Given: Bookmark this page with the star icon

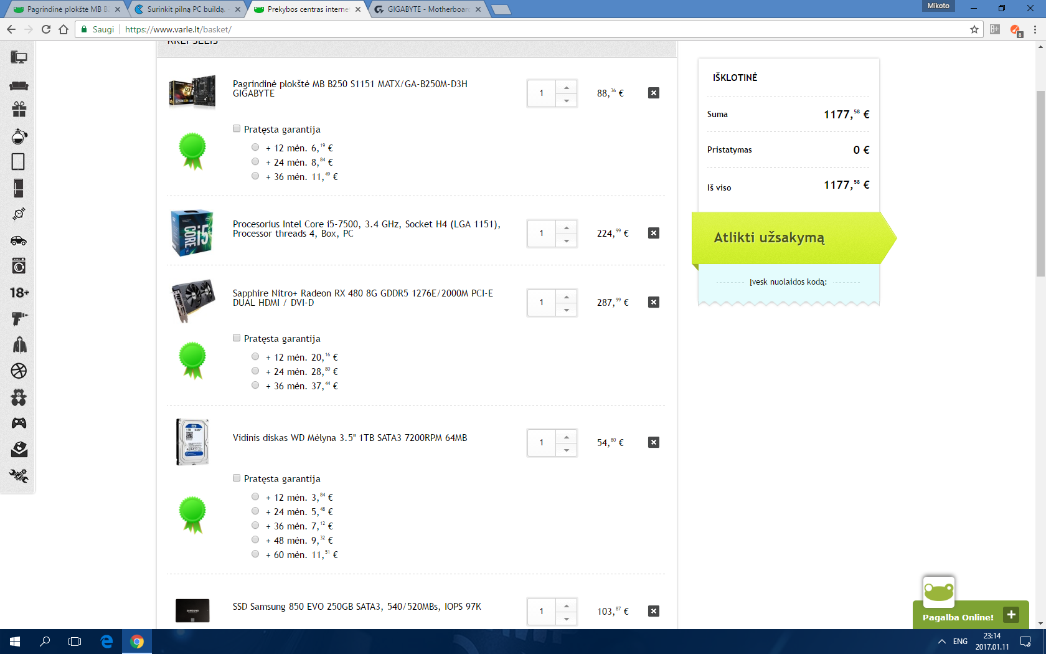Looking at the screenshot, I should 974,29.
